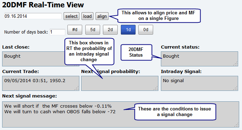This screenshot has height=130, width=242.
Task: Click the load button
Action: point(87,16)
